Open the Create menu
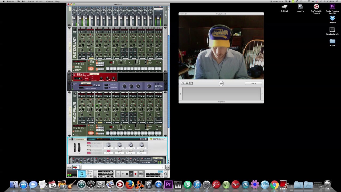The width and height of the screenshot is (341, 192). point(31,1)
